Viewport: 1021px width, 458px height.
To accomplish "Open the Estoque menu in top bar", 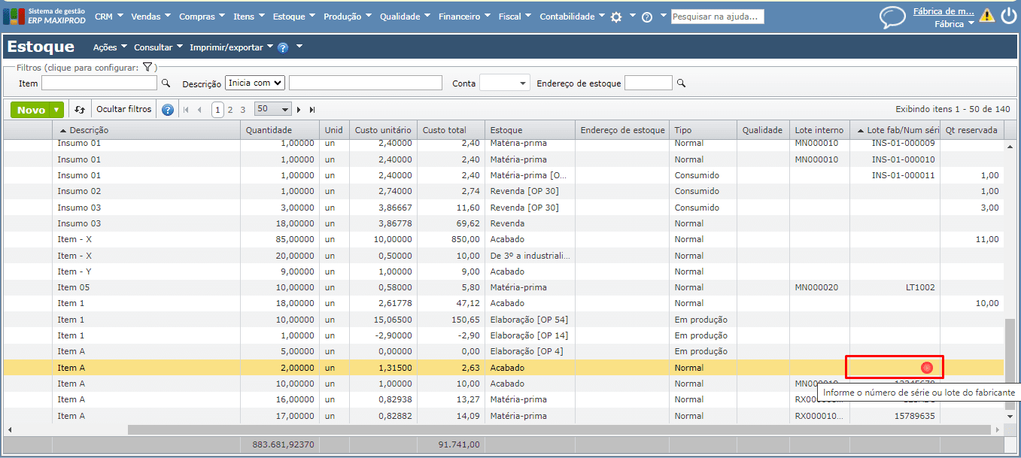I will pos(293,17).
